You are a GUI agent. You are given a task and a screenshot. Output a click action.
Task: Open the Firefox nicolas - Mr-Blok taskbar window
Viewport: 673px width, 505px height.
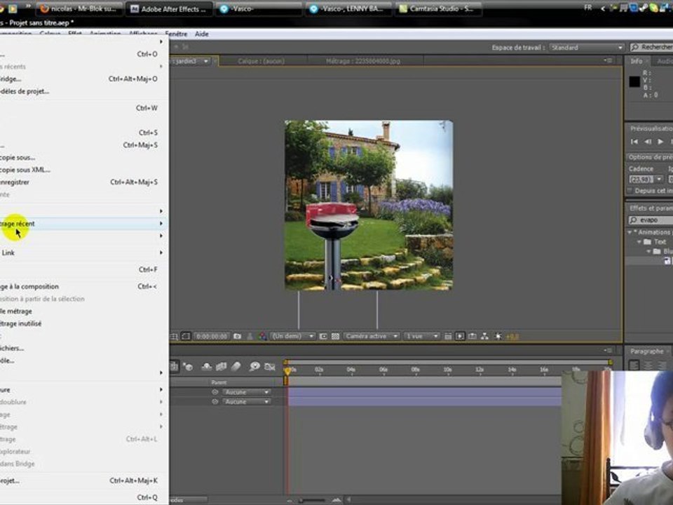pos(79,8)
